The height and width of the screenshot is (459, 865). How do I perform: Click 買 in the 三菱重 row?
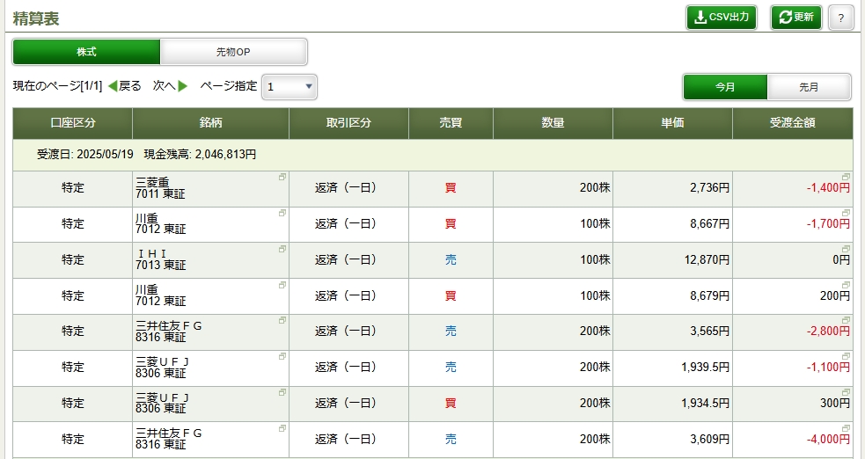point(451,188)
